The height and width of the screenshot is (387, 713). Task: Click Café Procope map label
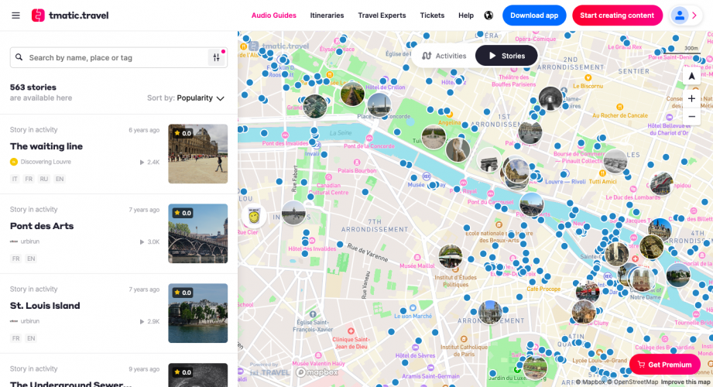(543, 289)
